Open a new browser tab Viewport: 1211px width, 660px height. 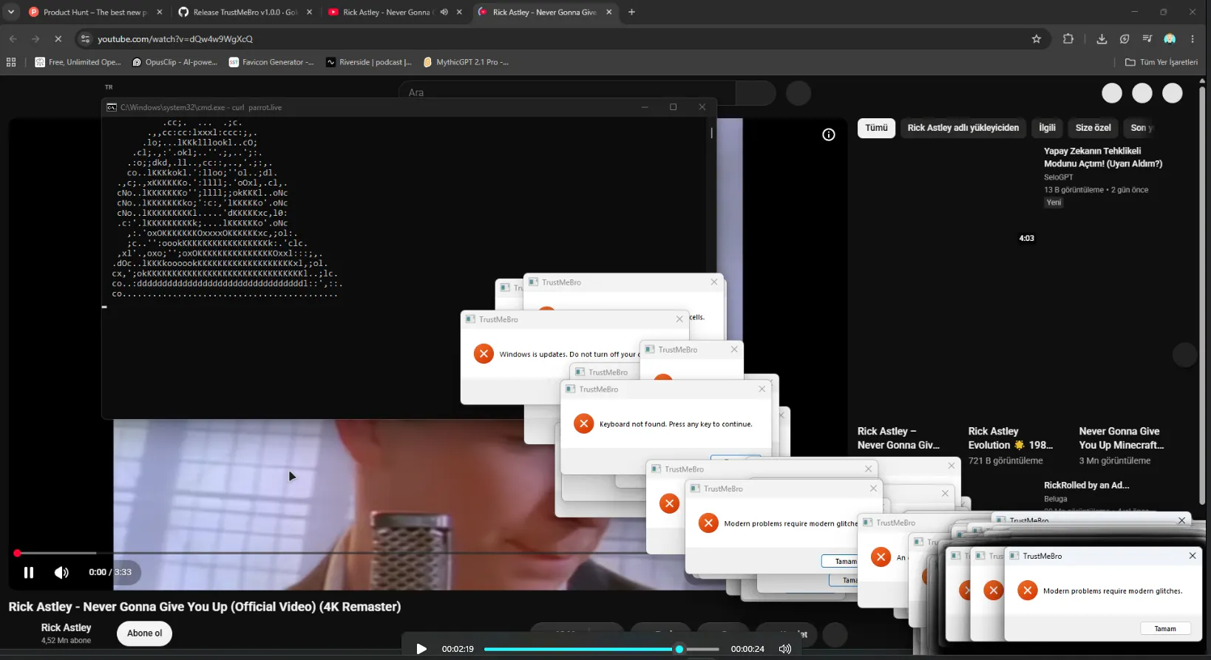pyautogui.click(x=631, y=12)
